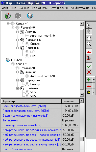
Task: Click value Верхняя
Action: (x=67, y=149)
